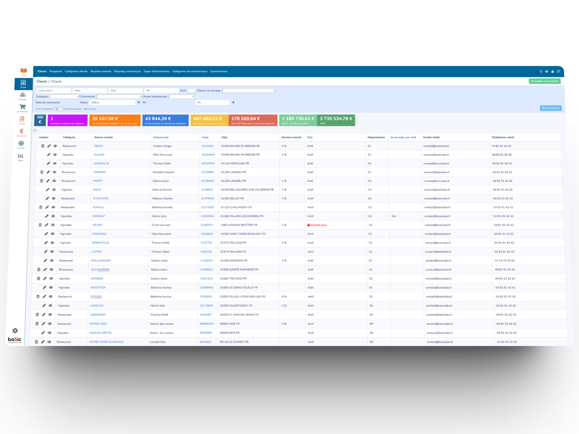The height and width of the screenshot is (434, 579).
Task: Click the Ajouter un prospect button
Action: click(545, 81)
